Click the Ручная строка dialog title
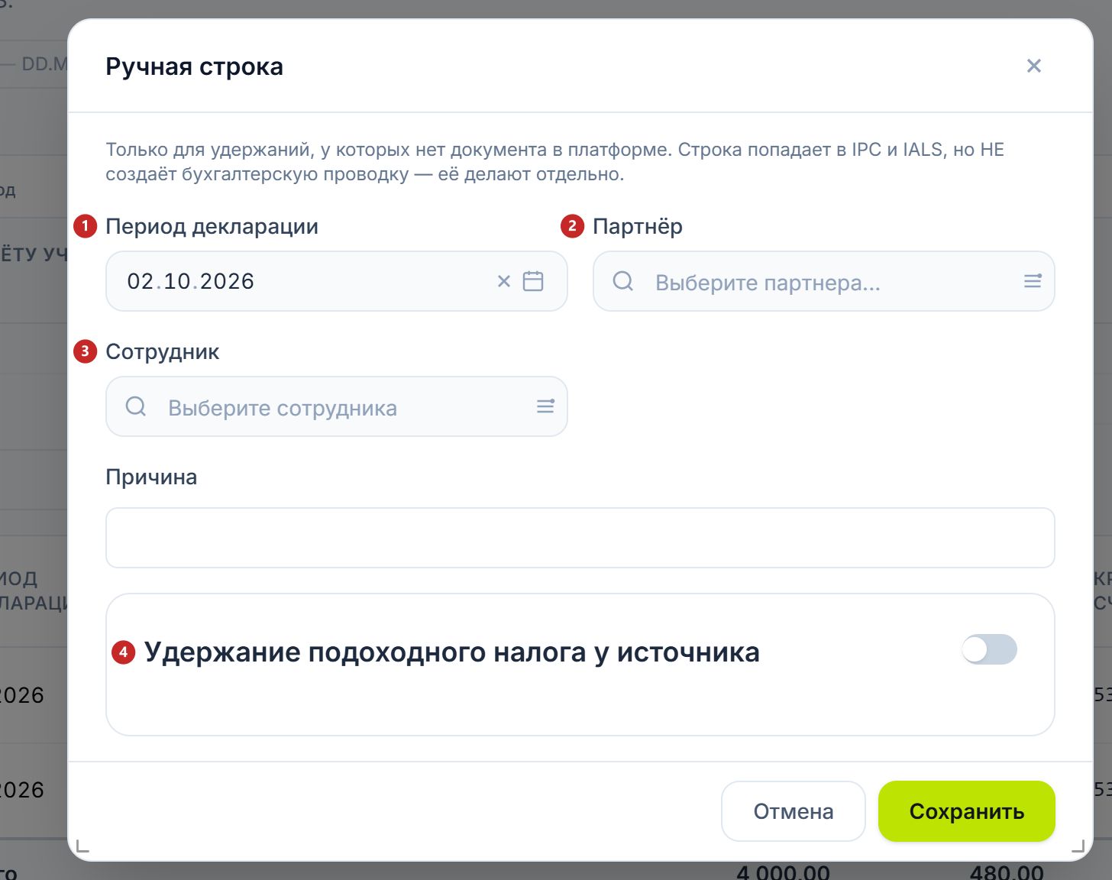 [194, 66]
